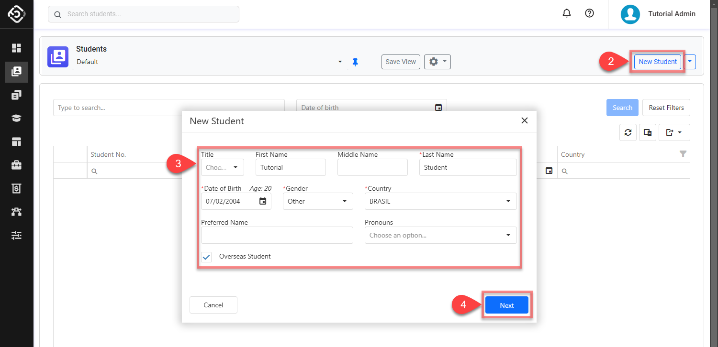Open the settings sliders sidebar icon
The height and width of the screenshot is (347, 718).
click(x=17, y=235)
